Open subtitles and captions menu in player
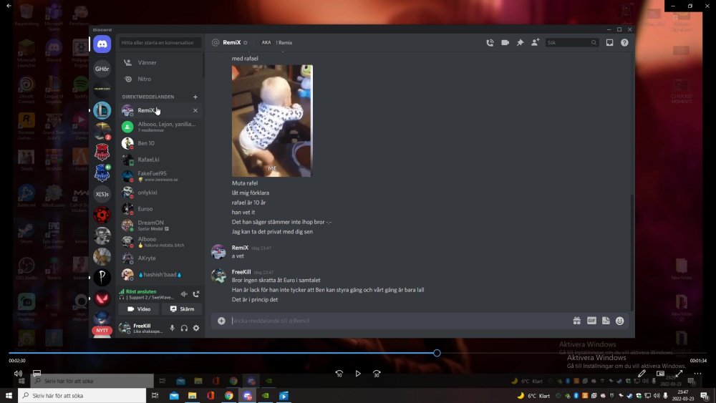Image resolution: width=716 pixels, height=403 pixels. (x=37, y=374)
